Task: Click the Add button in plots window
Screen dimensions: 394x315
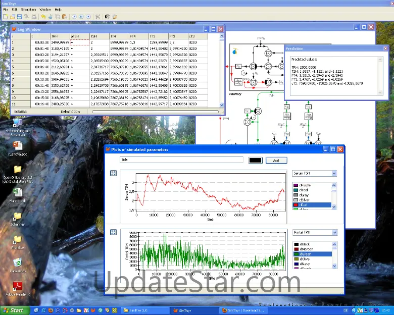Action: pyautogui.click(x=276, y=160)
